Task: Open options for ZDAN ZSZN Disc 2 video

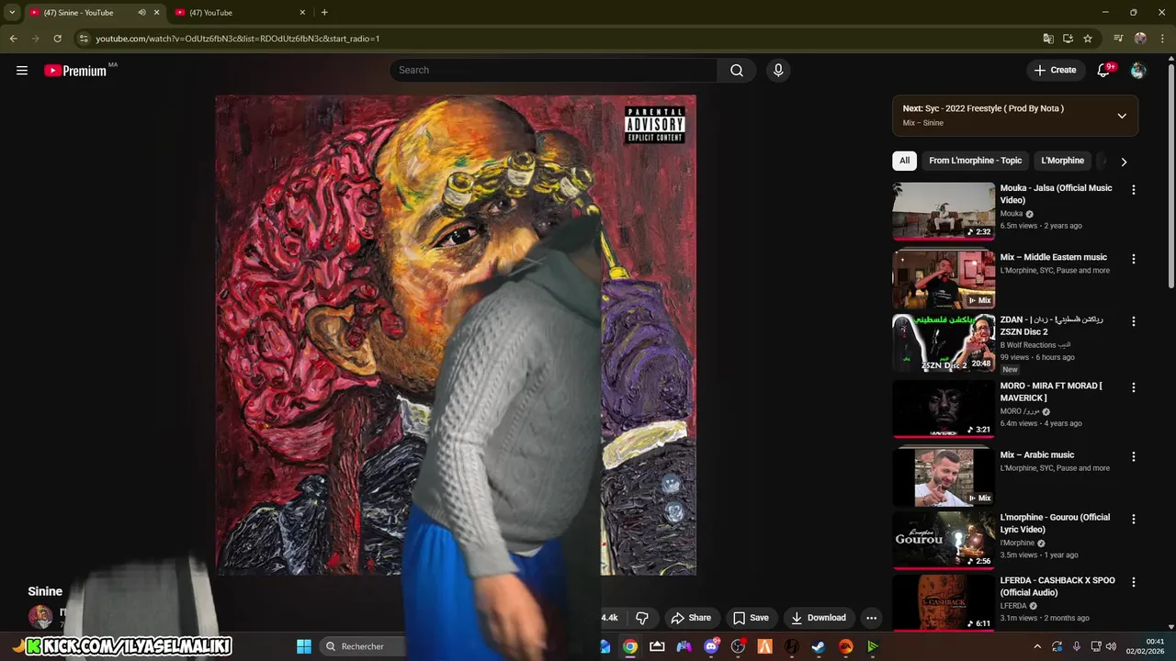Action: pyautogui.click(x=1133, y=321)
